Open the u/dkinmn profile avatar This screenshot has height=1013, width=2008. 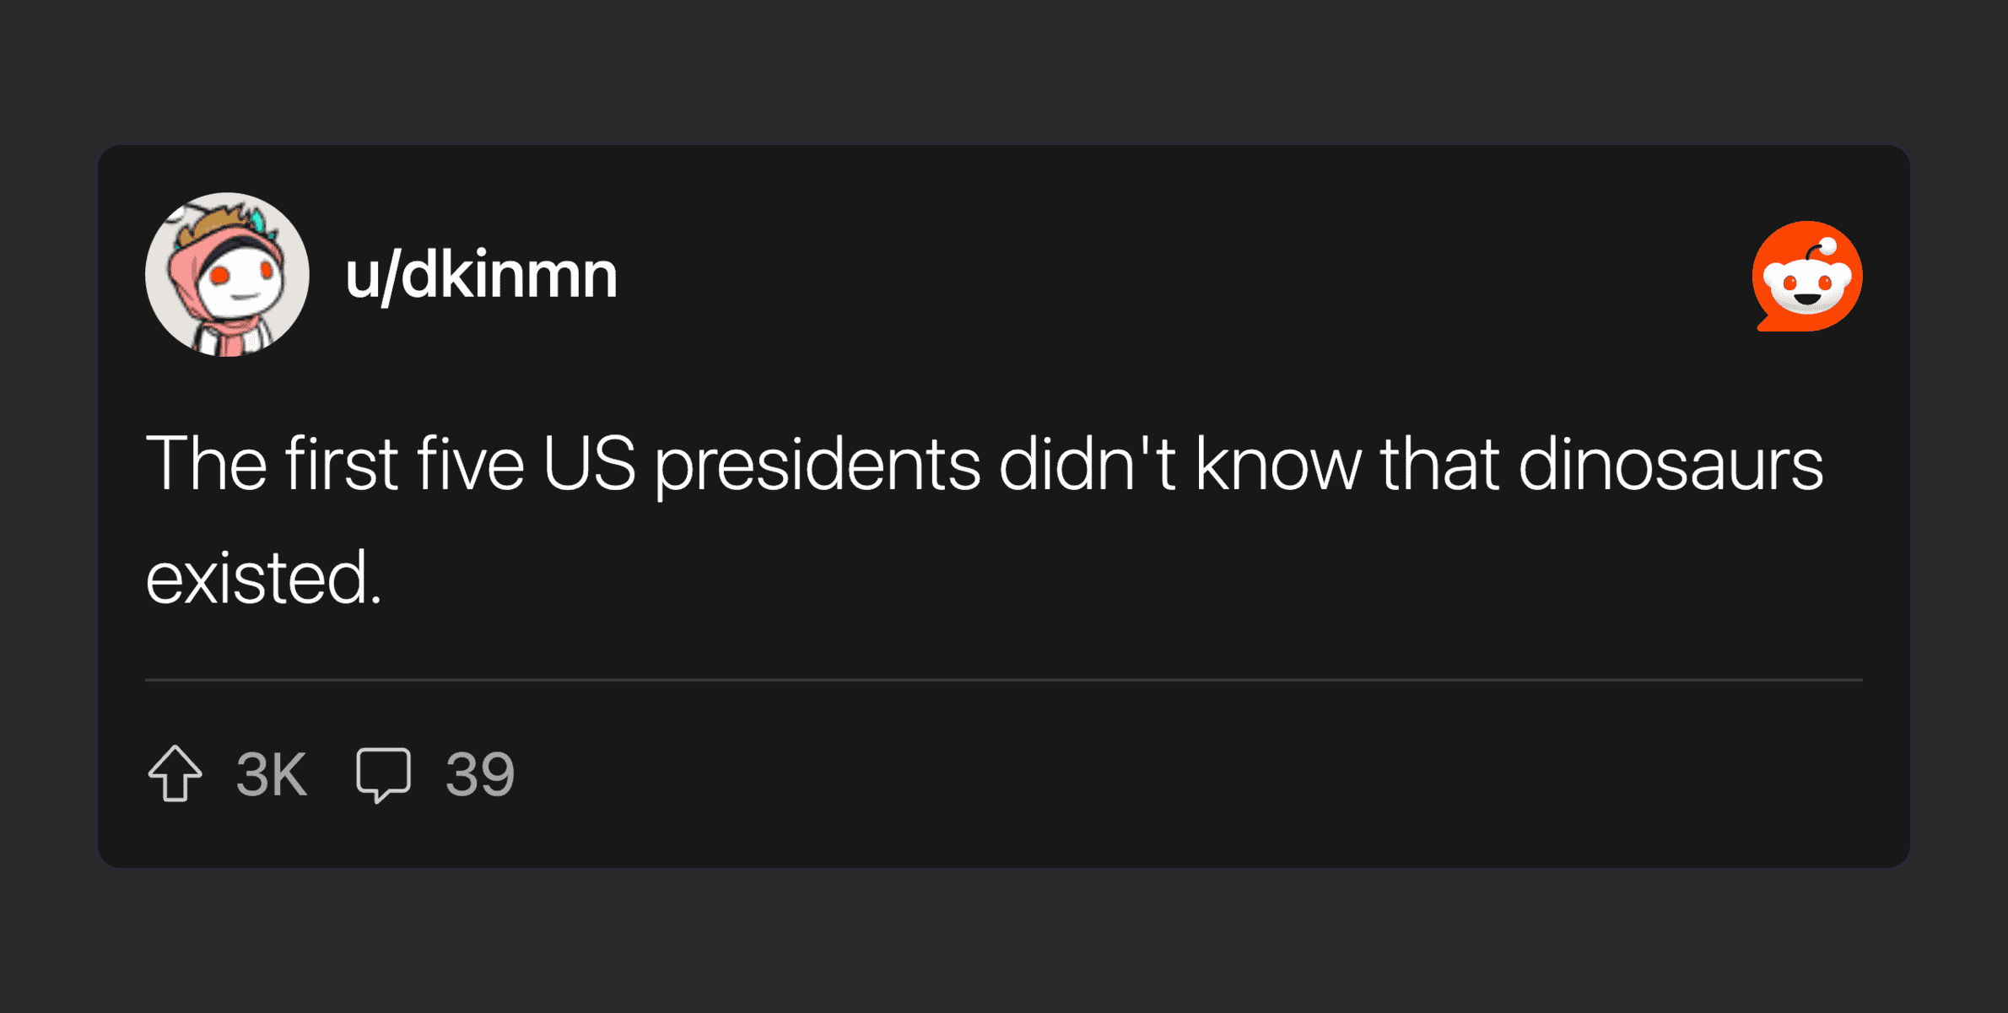point(227,275)
